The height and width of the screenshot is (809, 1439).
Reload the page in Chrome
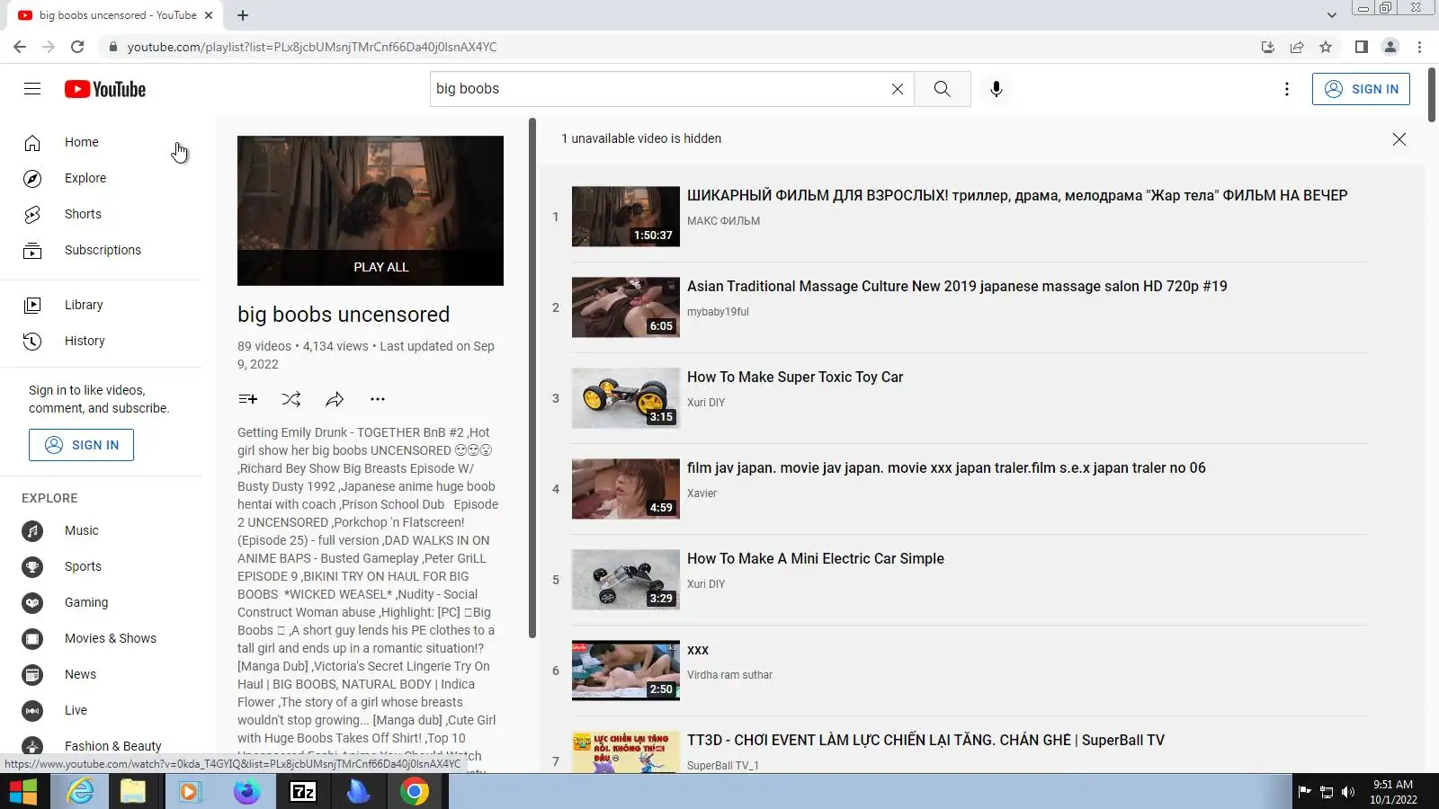77,47
